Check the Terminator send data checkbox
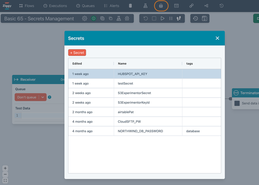The width and height of the screenshot is (259, 185). tap(237, 103)
